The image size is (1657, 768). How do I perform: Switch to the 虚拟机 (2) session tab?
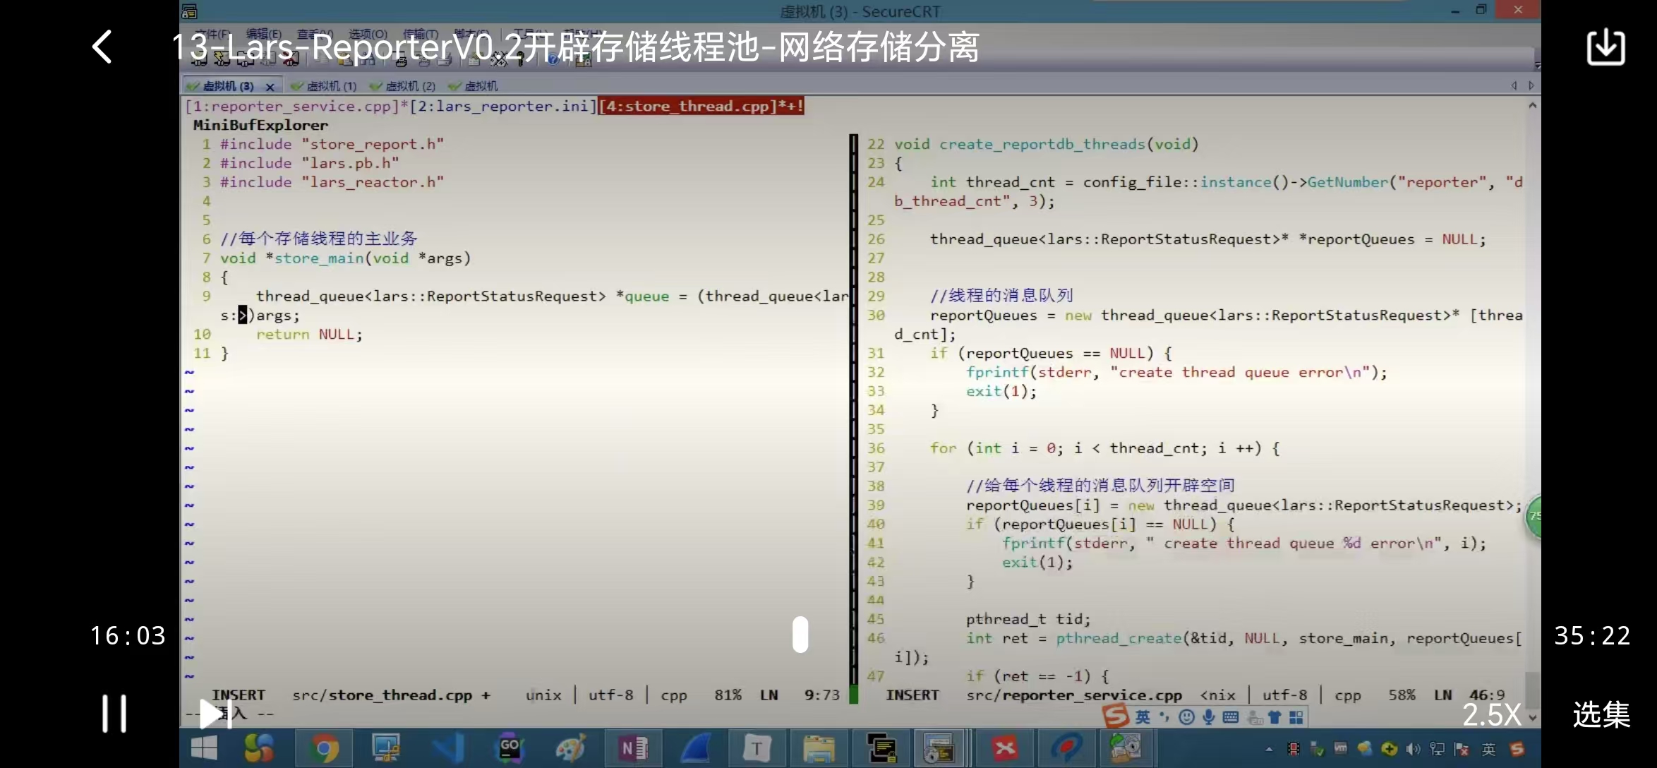click(x=409, y=86)
